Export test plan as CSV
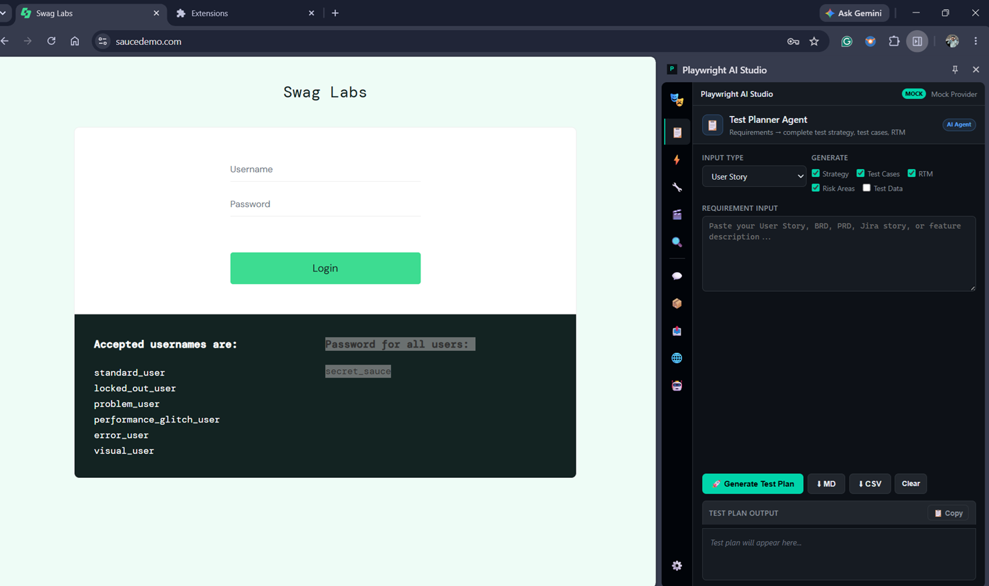The width and height of the screenshot is (989, 586). 870,484
